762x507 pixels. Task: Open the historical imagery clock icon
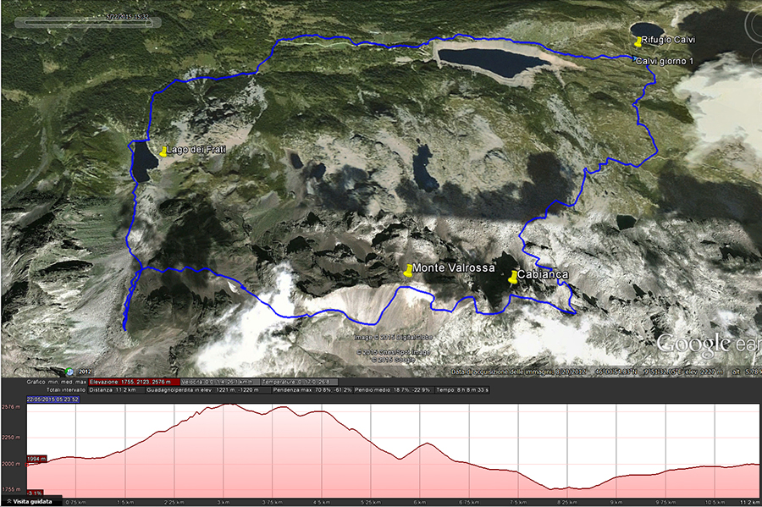coord(69,372)
